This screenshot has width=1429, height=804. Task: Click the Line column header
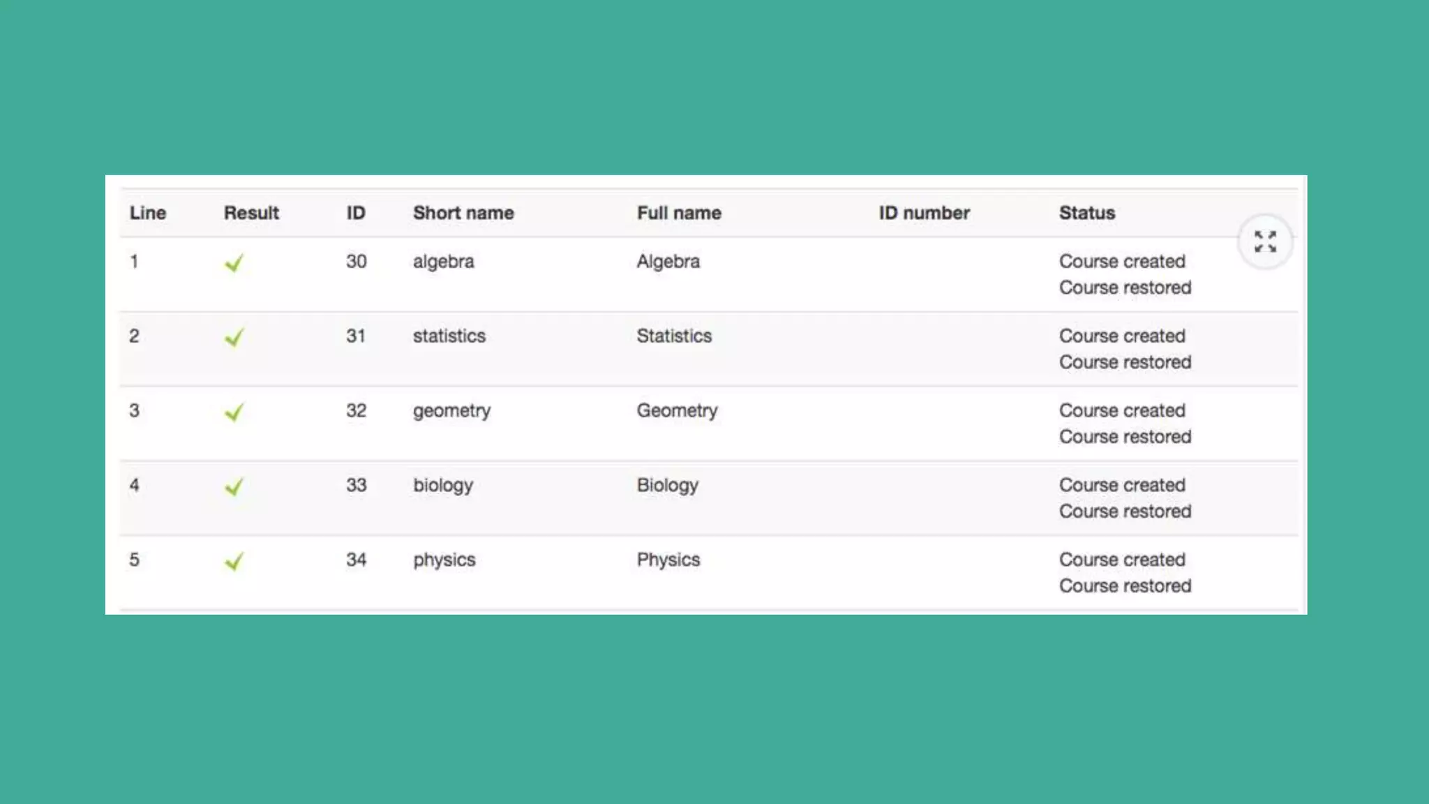[148, 213]
